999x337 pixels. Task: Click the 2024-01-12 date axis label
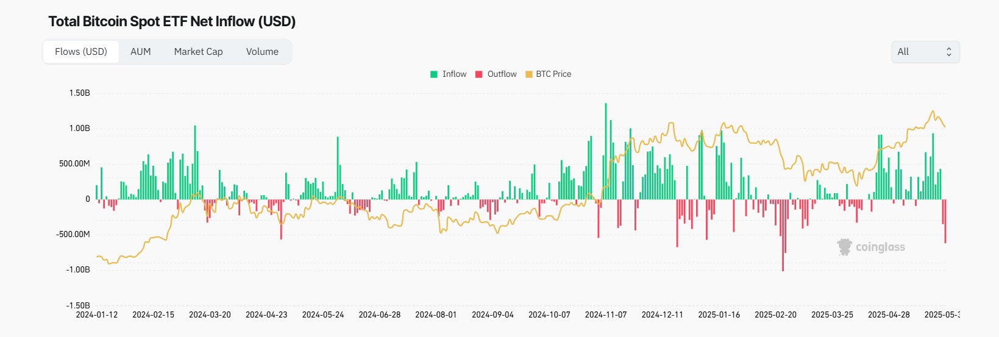(x=97, y=315)
